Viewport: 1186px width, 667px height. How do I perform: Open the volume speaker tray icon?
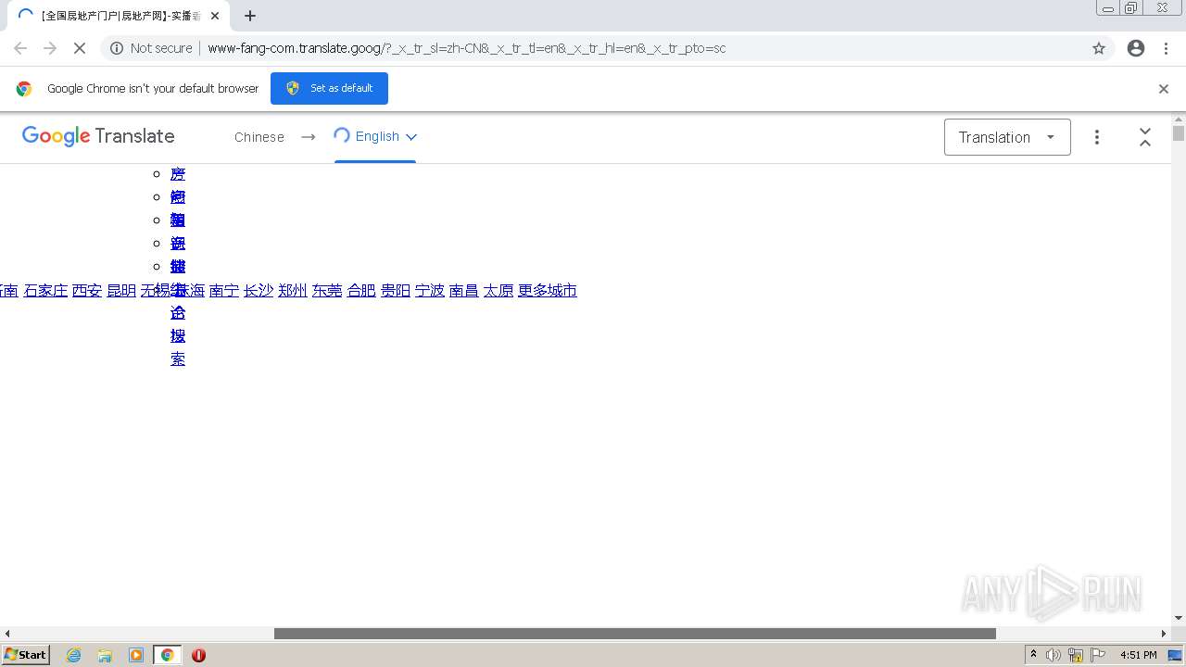[1054, 655]
